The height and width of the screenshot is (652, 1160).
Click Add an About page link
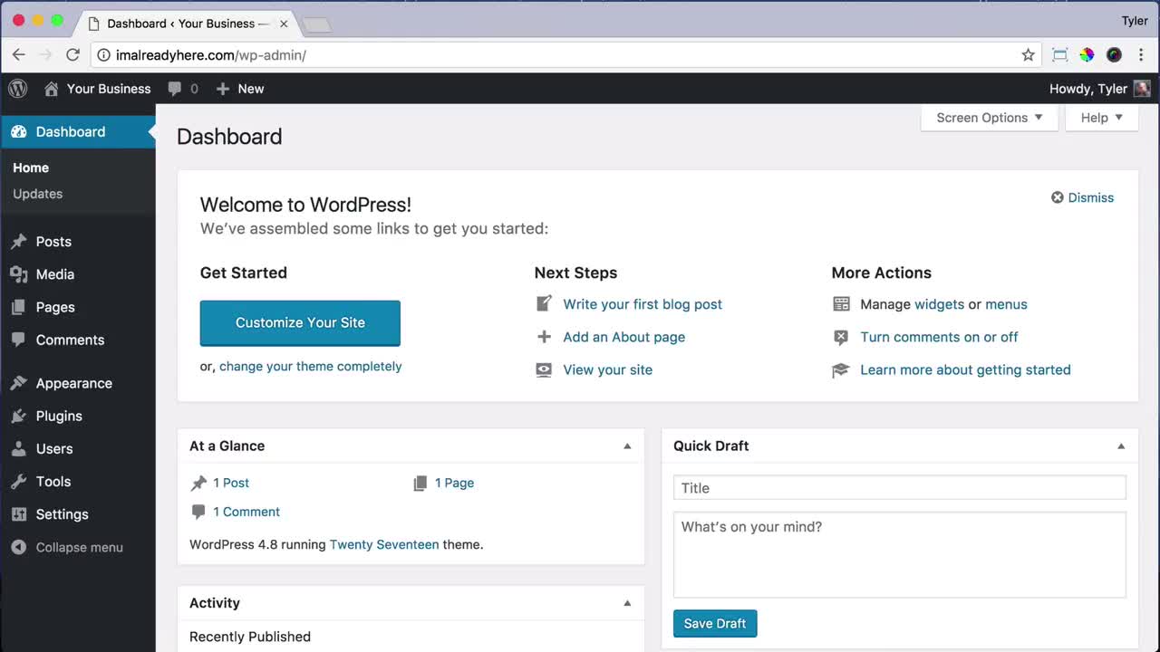coord(624,337)
